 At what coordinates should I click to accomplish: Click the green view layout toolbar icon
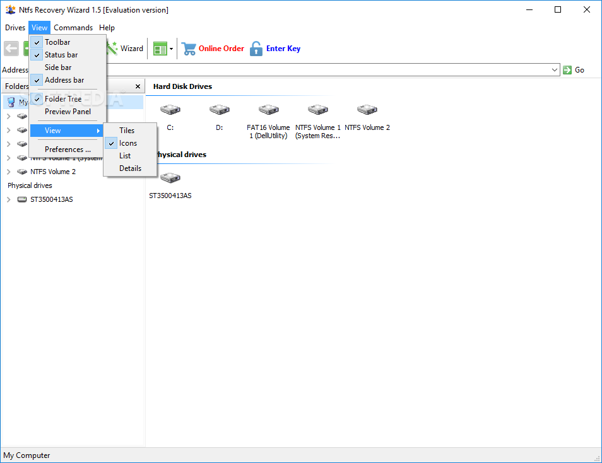click(x=160, y=49)
